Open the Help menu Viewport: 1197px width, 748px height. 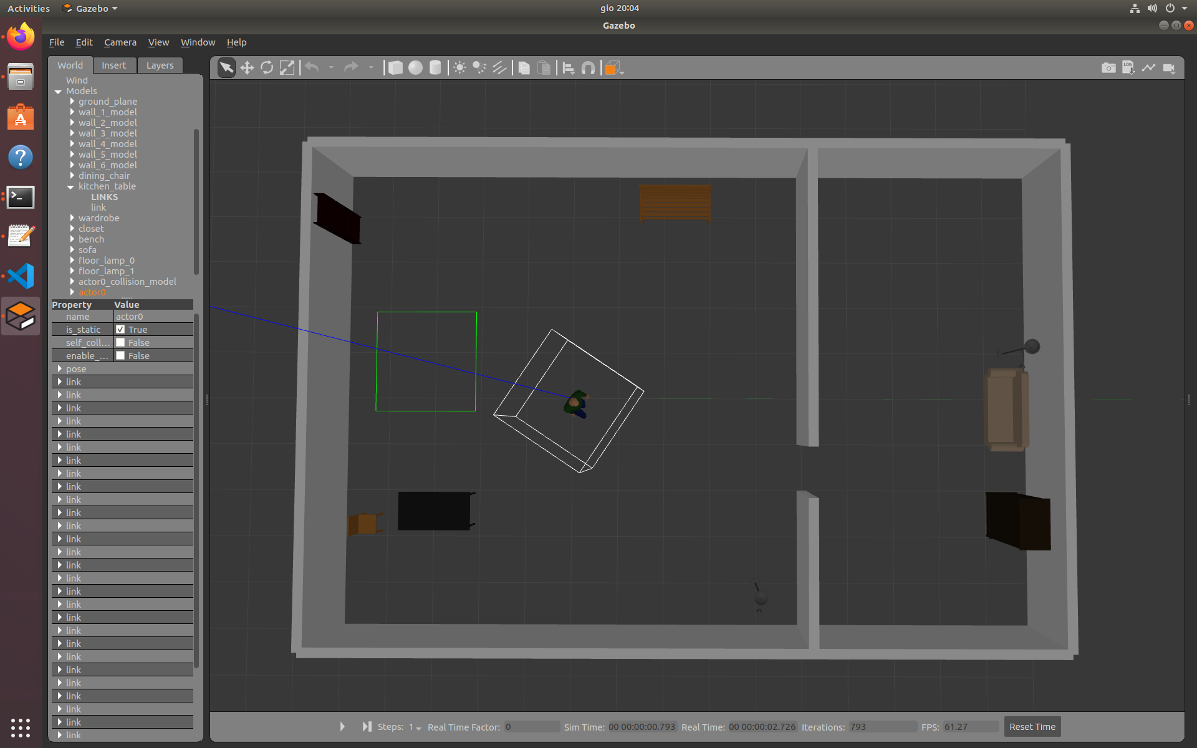[236, 42]
